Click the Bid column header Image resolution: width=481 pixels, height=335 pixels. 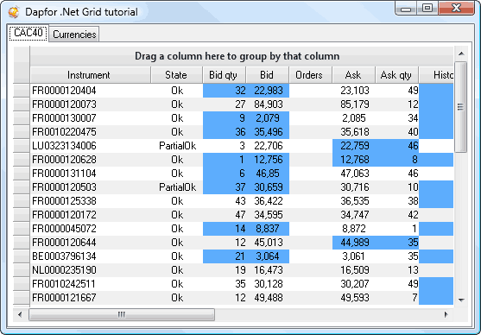click(268, 75)
